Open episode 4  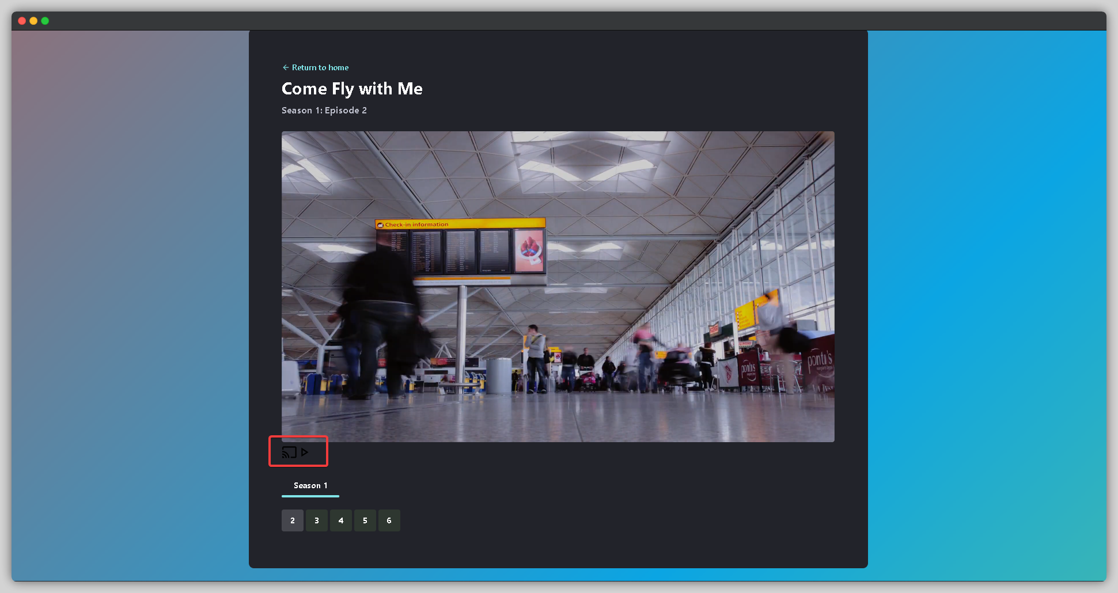pyautogui.click(x=341, y=520)
